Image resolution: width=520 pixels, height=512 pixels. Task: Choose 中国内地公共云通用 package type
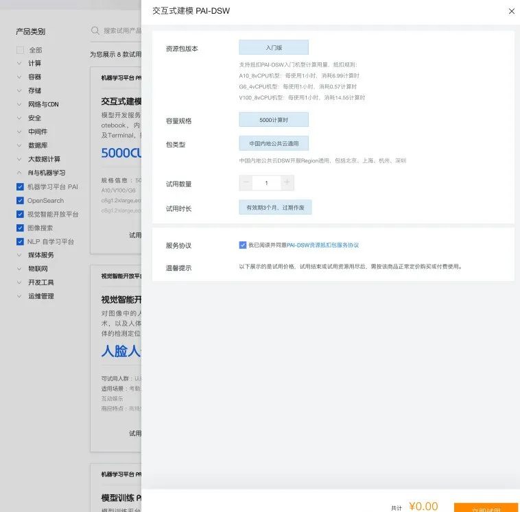274,143
